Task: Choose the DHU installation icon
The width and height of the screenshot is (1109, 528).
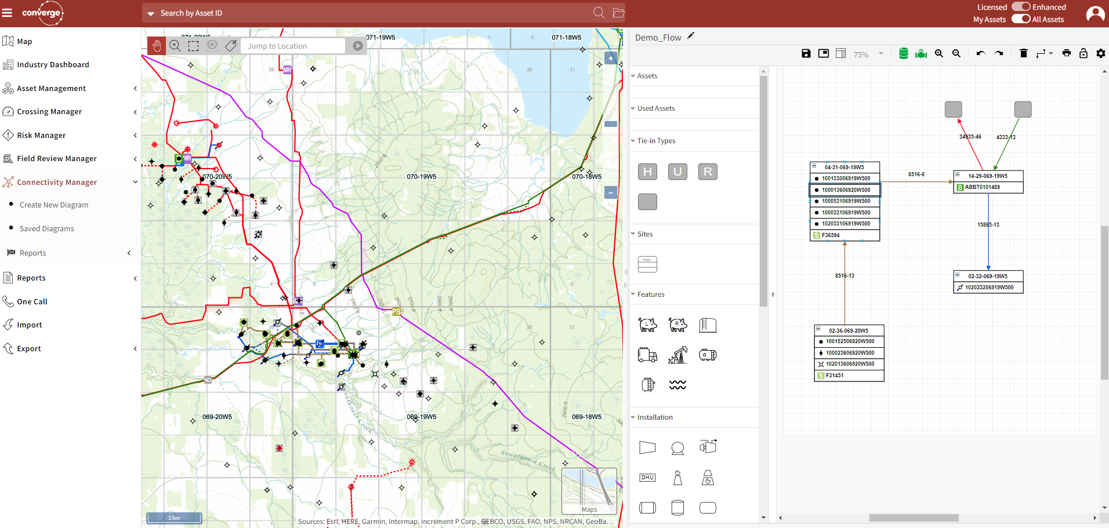Action: coord(648,478)
